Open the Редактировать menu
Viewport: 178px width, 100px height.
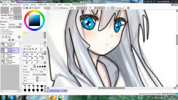point(15,5)
